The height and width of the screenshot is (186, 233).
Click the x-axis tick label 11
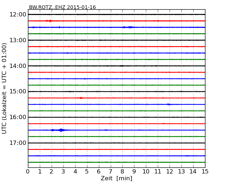158,172
